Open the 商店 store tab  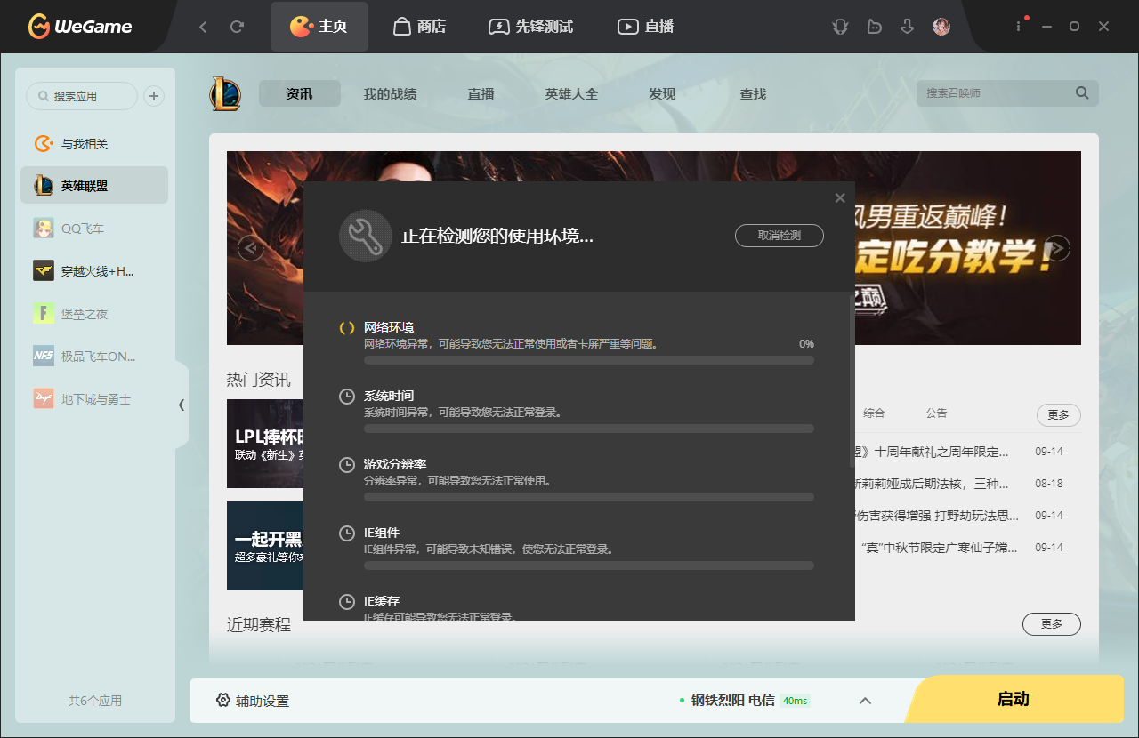click(x=419, y=27)
